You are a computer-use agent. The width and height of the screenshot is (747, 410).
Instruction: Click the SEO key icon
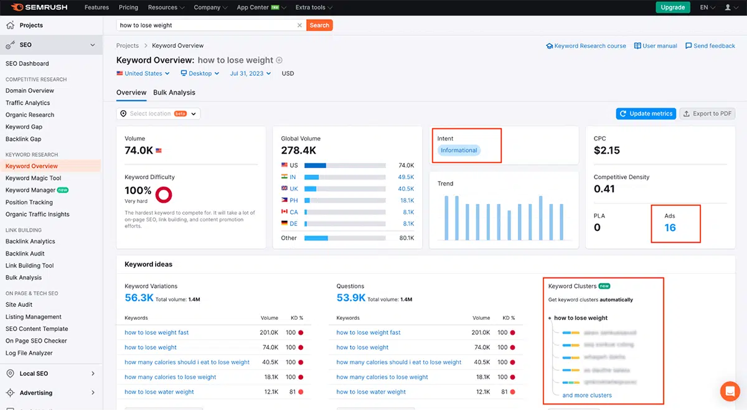[10, 45]
